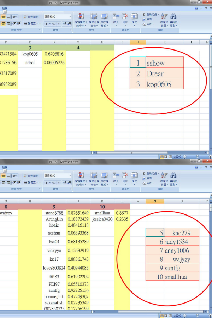Select column N header in the lower window
The image size is (212, 318).
[155, 201]
